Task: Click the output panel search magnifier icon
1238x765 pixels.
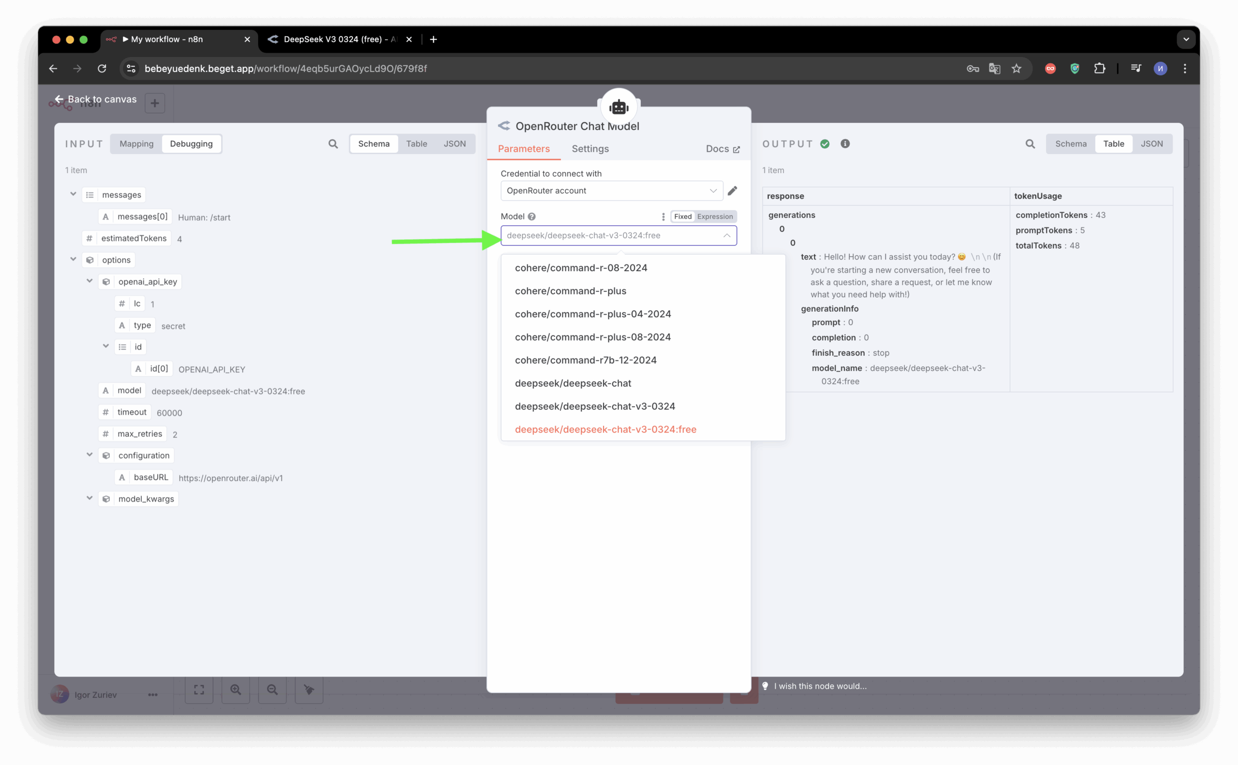Action: (1030, 144)
